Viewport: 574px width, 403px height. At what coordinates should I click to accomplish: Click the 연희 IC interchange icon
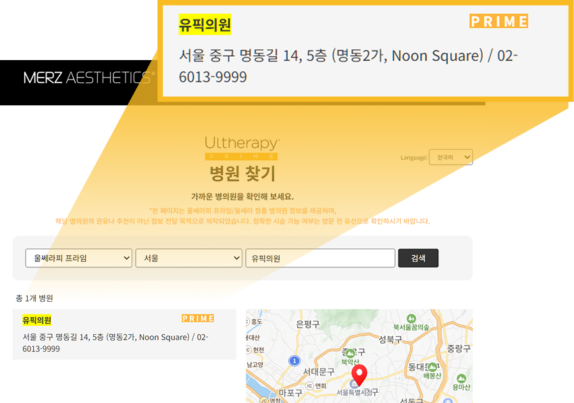pyautogui.click(x=310, y=385)
